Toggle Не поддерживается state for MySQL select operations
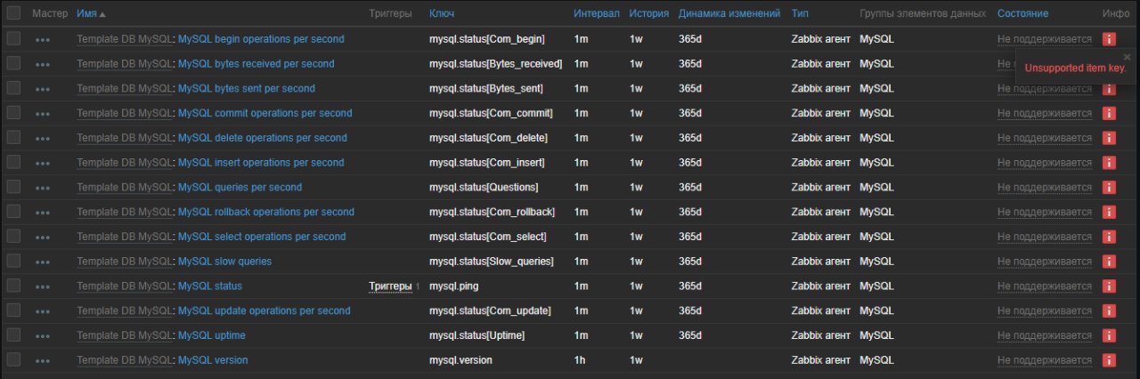This screenshot has height=379, width=1140. [1045, 237]
